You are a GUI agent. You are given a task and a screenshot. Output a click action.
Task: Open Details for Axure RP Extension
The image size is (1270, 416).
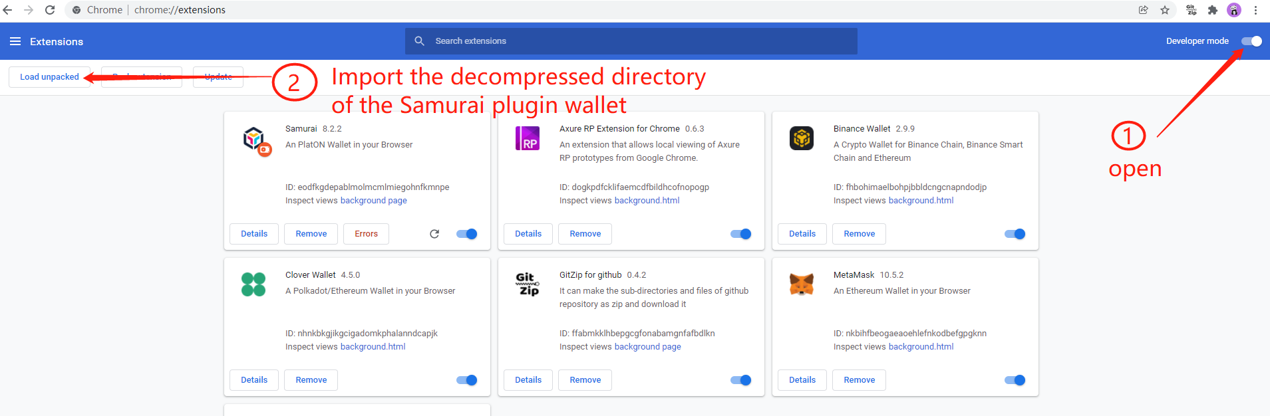tap(528, 234)
